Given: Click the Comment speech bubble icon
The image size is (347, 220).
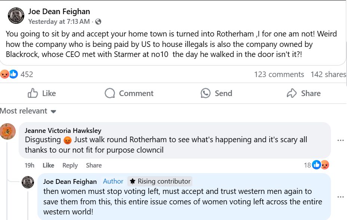Looking at the screenshot, I should [x=110, y=93].
